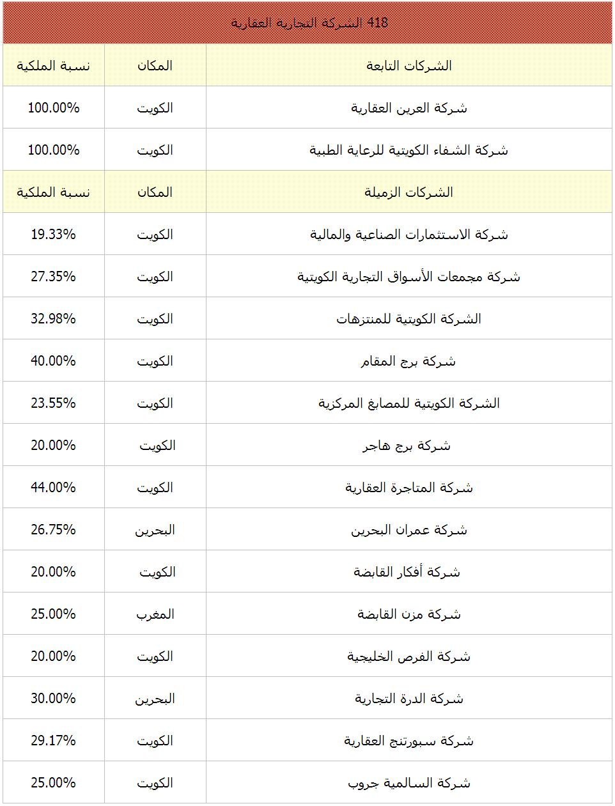Select 'الشركة الكويتية للمصابغ المركزية' cell
Viewport: 615px width, 806px height.
point(409,403)
